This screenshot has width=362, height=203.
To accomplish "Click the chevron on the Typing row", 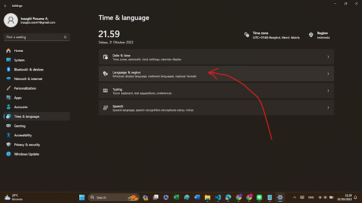I will pos(328,91).
